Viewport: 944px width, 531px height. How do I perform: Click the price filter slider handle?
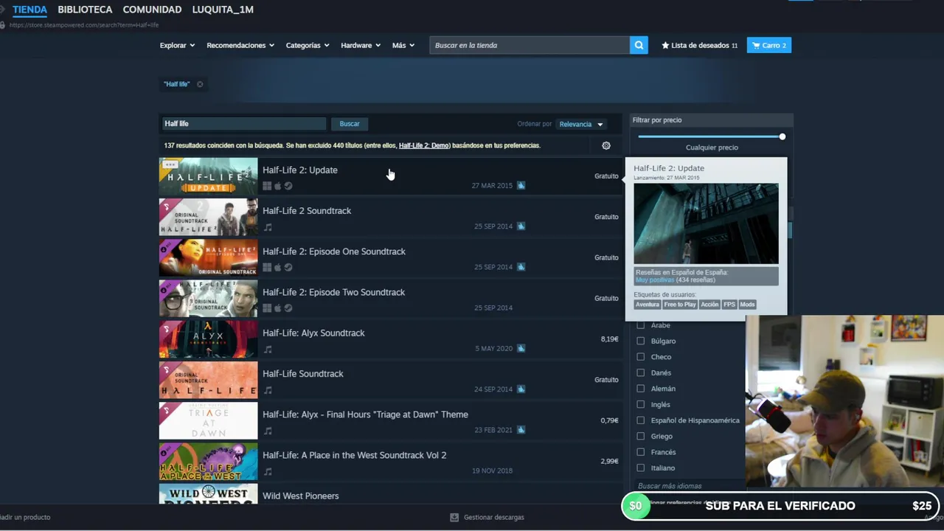click(782, 136)
